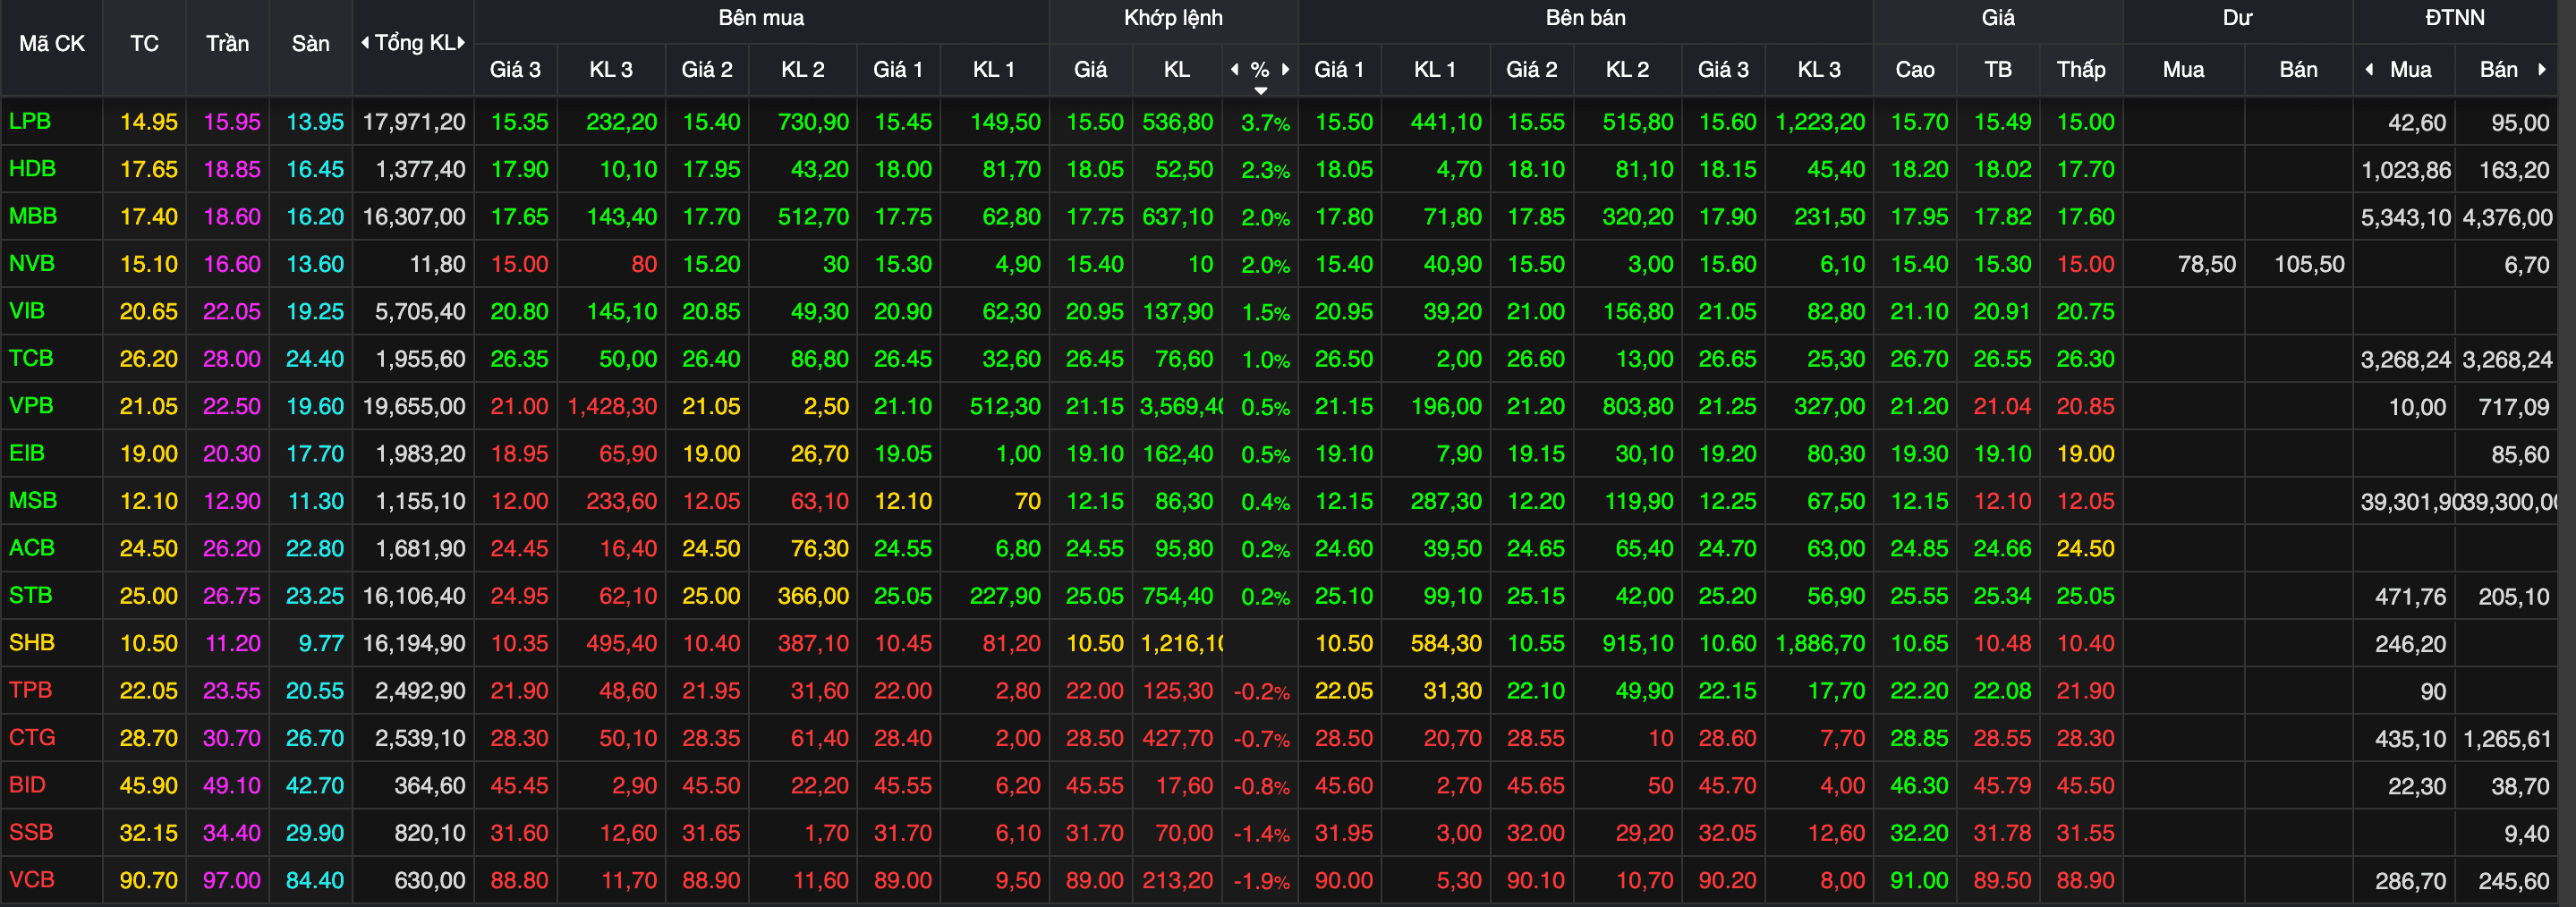Click the left arrow before ĐTNN Mua header

pyautogui.click(x=2369, y=69)
